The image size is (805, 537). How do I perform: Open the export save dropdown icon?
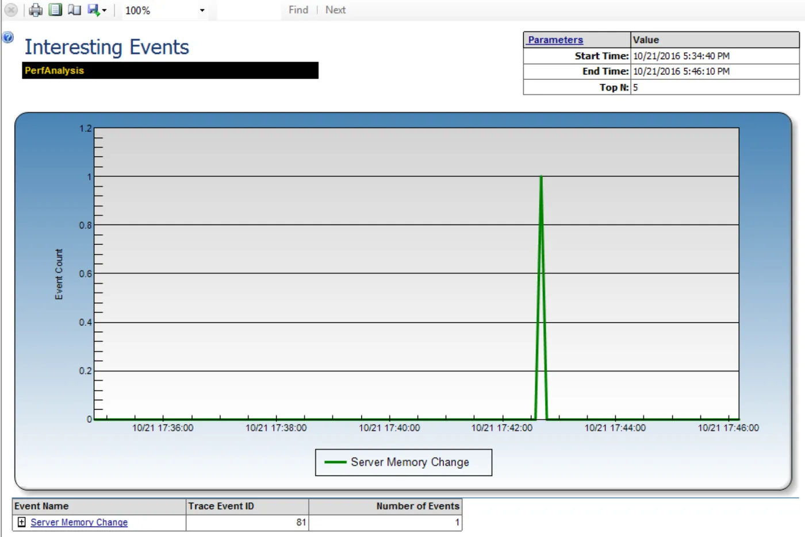tap(97, 10)
